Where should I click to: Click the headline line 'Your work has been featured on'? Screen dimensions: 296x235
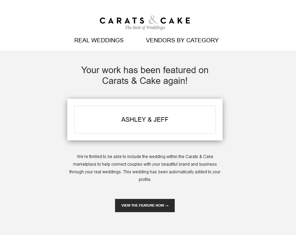coord(145,70)
